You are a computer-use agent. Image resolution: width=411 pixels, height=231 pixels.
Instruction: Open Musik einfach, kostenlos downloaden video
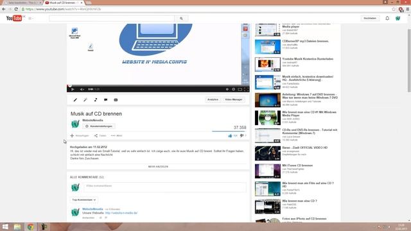(308, 78)
